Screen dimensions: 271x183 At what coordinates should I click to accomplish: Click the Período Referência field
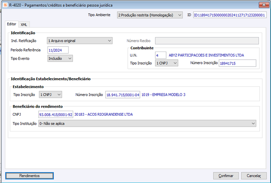click(x=58, y=50)
